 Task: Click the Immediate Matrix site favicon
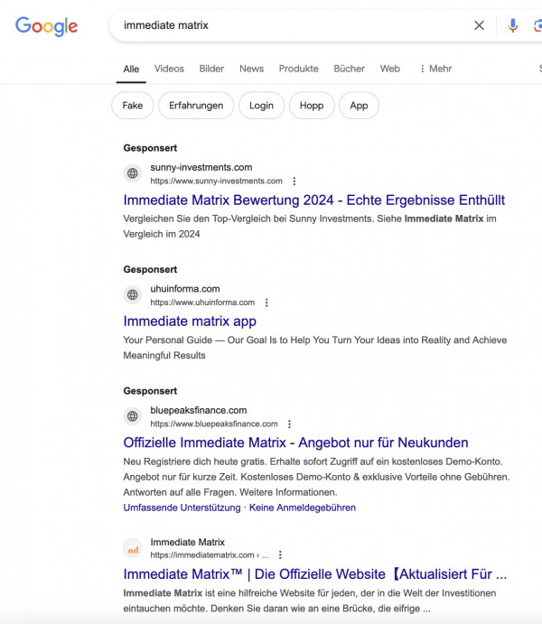pyautogui.click(x=133, y=548)
